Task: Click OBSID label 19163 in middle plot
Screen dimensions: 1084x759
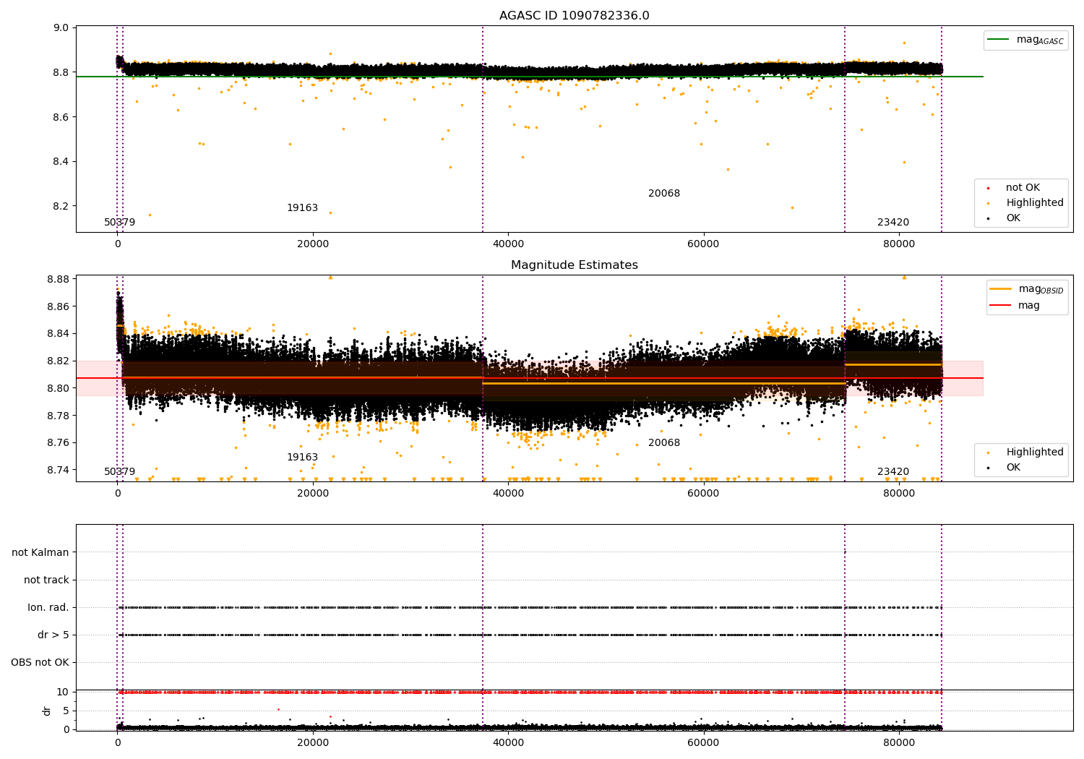Action: tap(302, 458)
